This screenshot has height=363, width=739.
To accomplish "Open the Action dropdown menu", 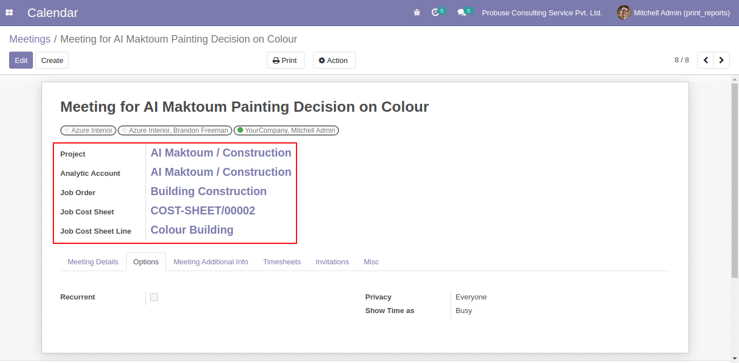I will 334,60.
